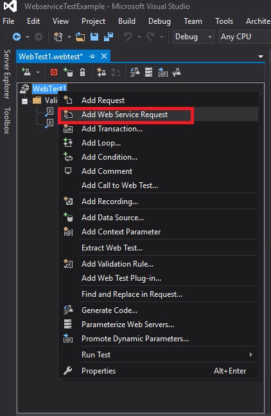Click the Undo arrow icon
The width and height of the screenshot is (271, 416).
click(128, 37)
